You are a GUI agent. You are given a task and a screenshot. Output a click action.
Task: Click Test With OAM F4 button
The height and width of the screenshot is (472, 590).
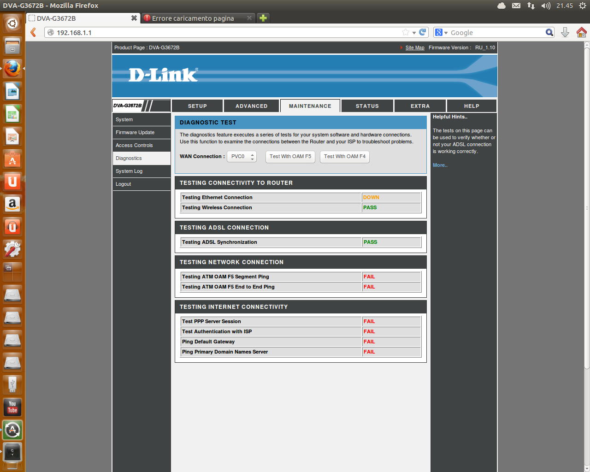[345, 157]
